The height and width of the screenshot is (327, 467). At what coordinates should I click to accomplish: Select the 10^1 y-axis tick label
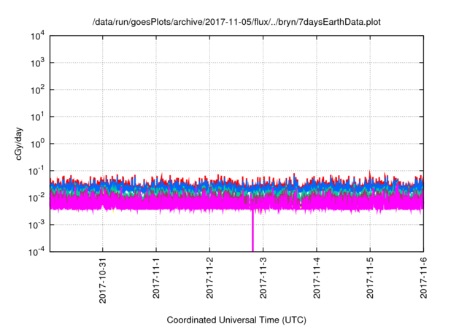point(38,117)
